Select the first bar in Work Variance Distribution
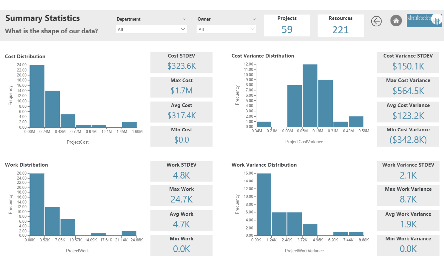Screen dimensions: 444x259 click(x=264, y=204)
